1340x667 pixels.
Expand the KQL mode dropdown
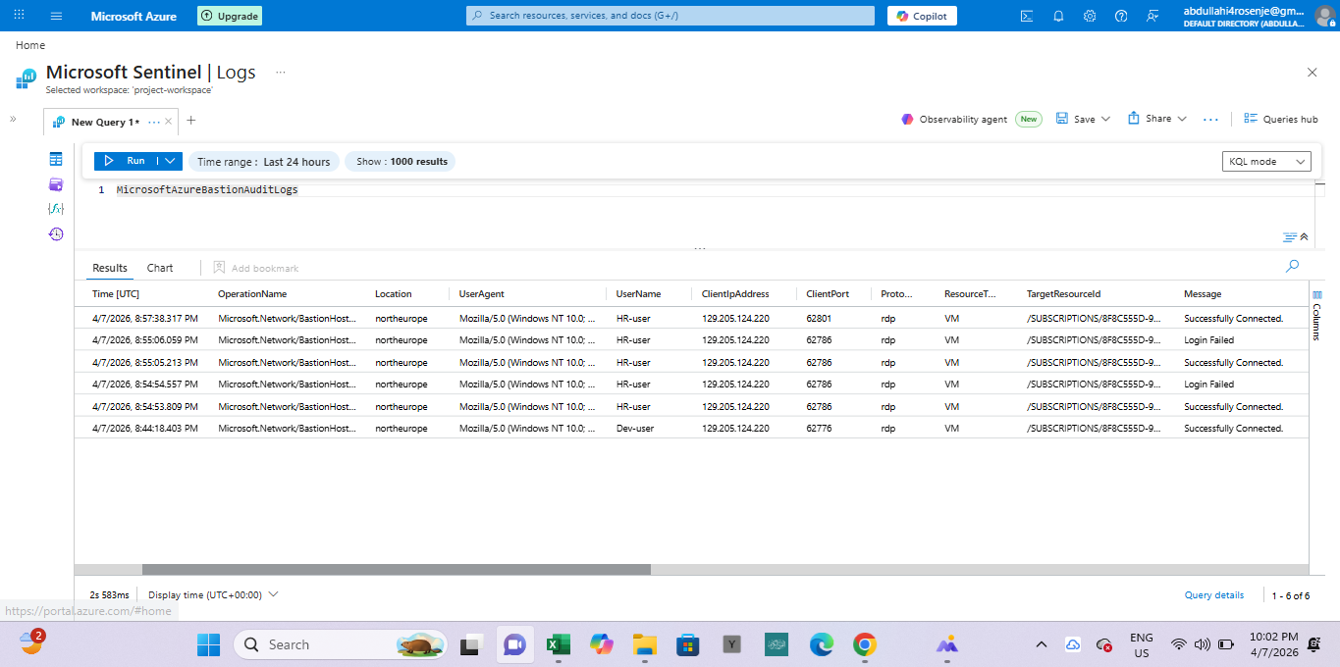pos(1266,162)
